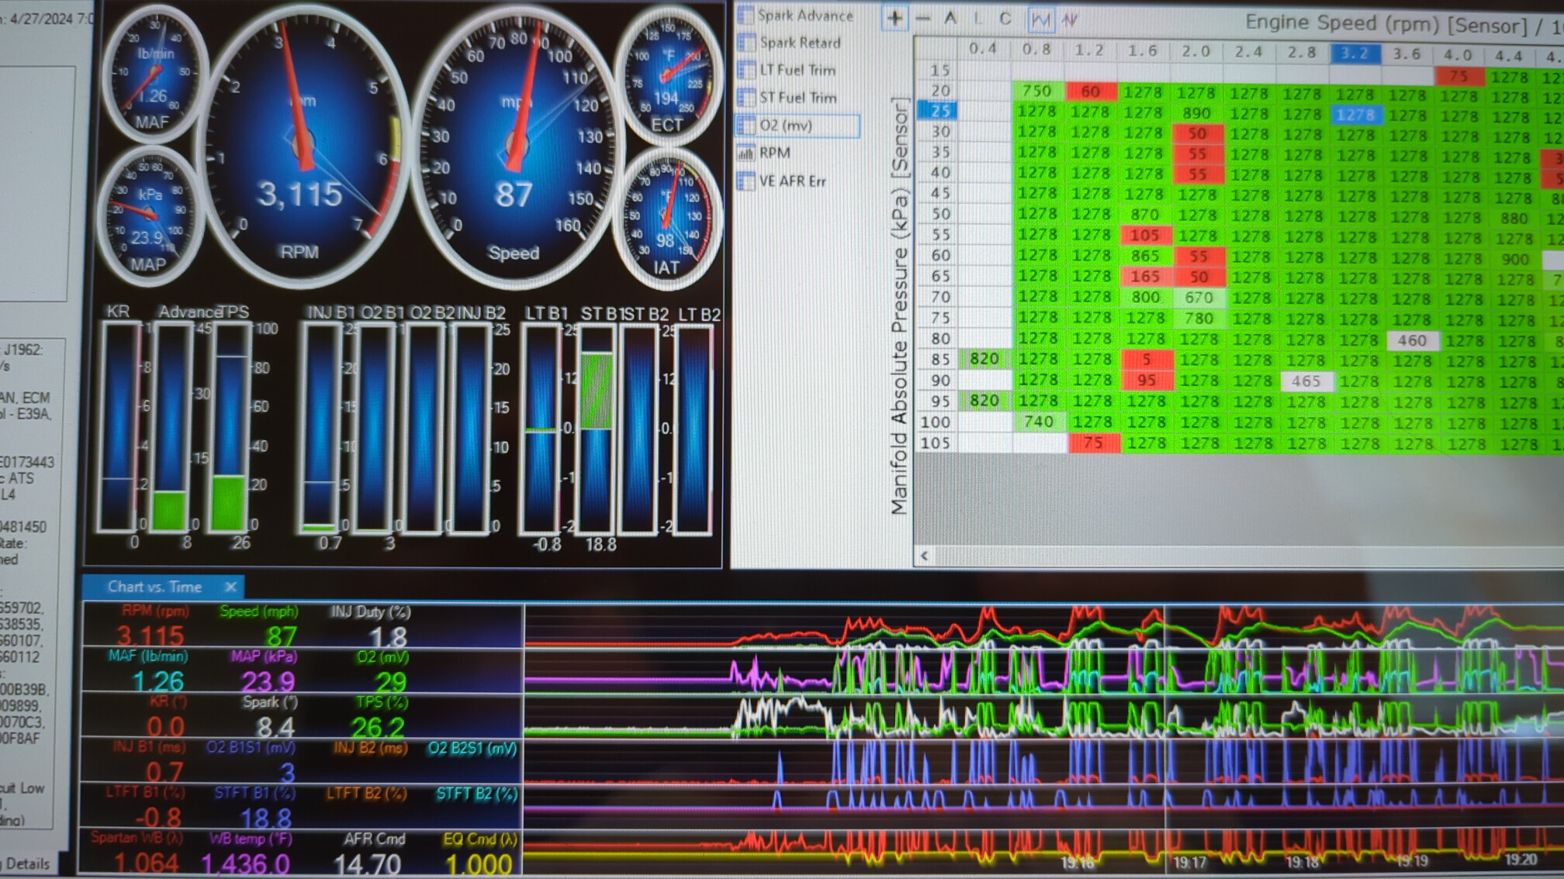Click the red-blue waveform toolbar icon

pos(1070,19)
